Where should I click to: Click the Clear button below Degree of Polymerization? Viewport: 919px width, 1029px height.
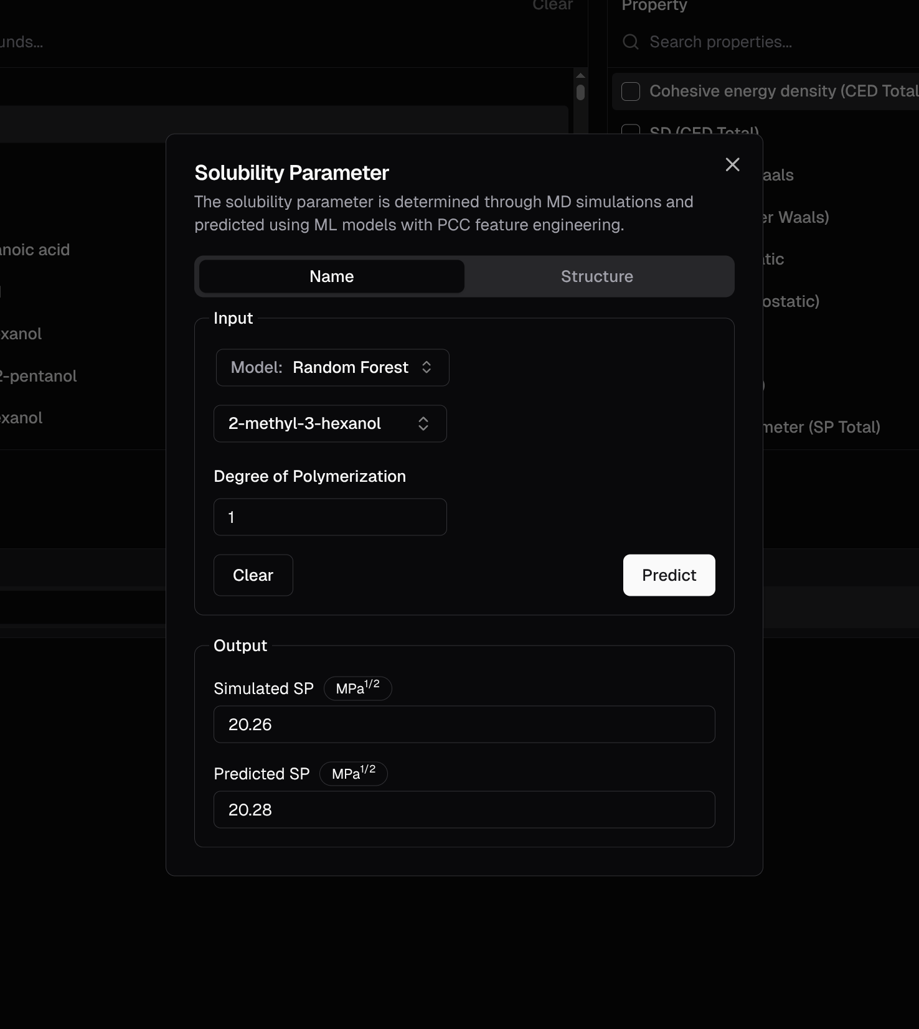tap(253, 575)
